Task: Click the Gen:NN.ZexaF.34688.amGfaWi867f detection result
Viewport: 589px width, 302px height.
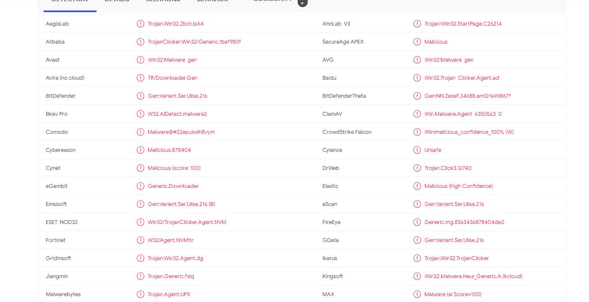Action: (x=467, y=96)
